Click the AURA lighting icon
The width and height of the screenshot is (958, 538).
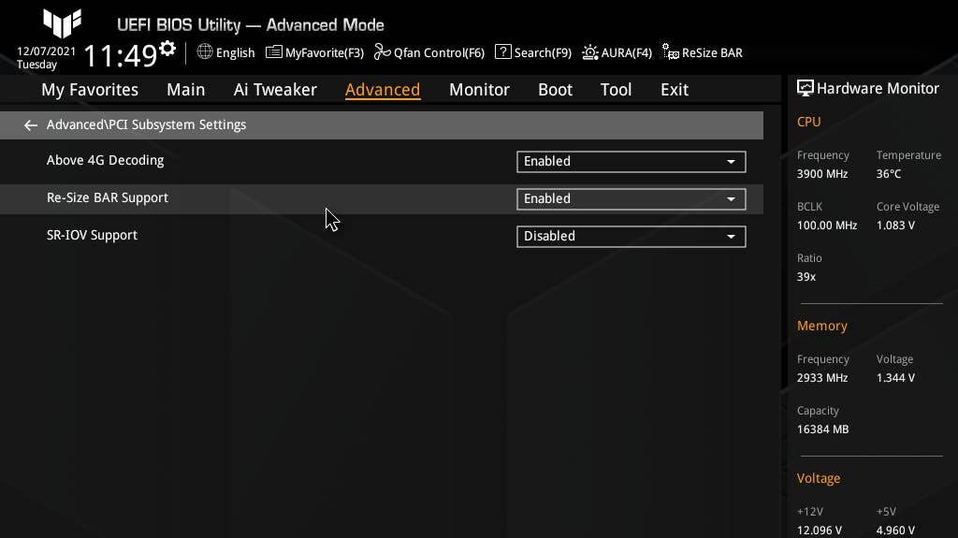pos(590,52)
